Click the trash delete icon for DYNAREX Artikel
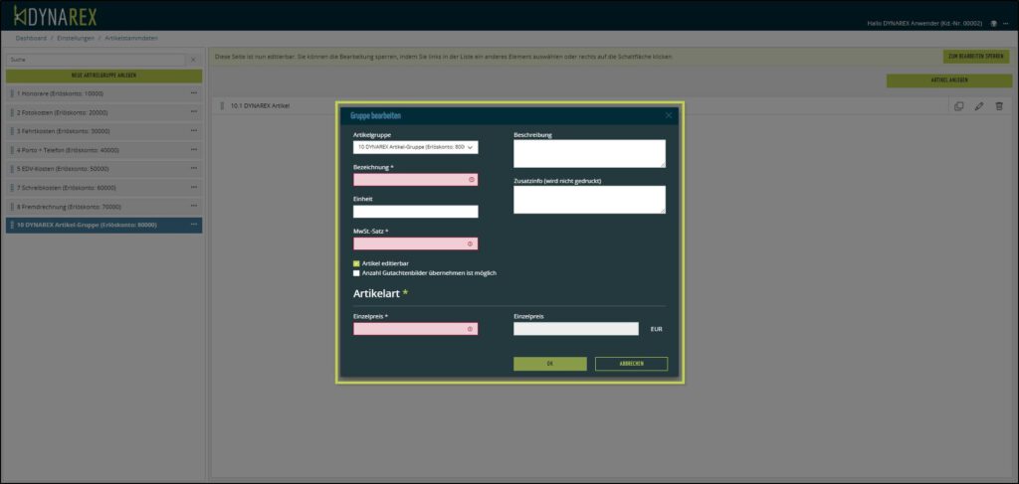This screenshot has height=484, width=1019. (999, 106)
